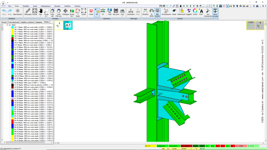The image size is (267, 150).
Task: Click the Dislocatore status cell
Action: pos(174,146)
